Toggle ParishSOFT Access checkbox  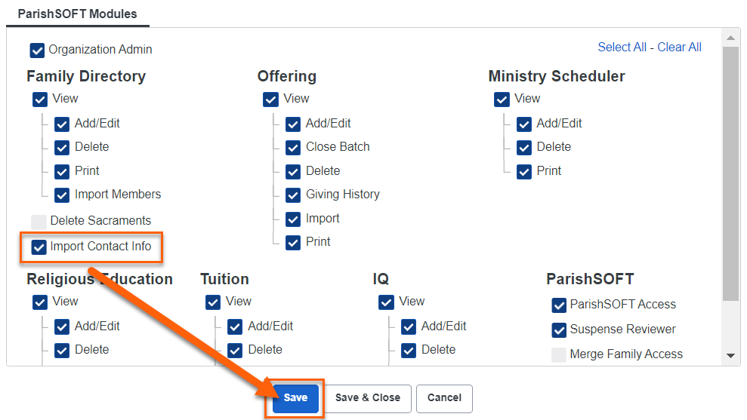pos(559,305)
